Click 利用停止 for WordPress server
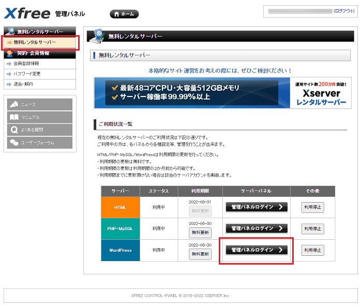The height and width of the screenshot is (307, 362). click(312, 250)
